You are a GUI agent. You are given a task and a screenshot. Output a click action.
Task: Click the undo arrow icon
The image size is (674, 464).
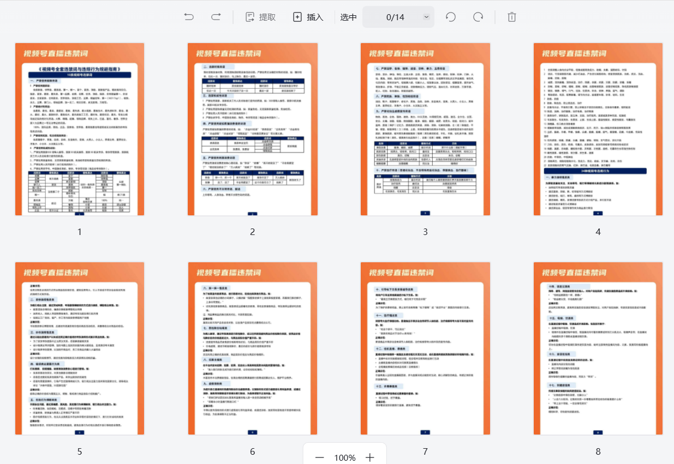189,17
